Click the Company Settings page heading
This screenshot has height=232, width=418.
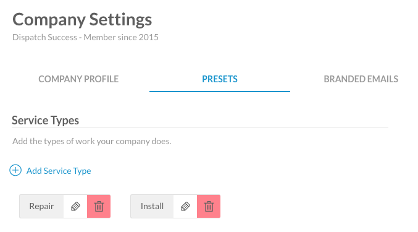82,20
